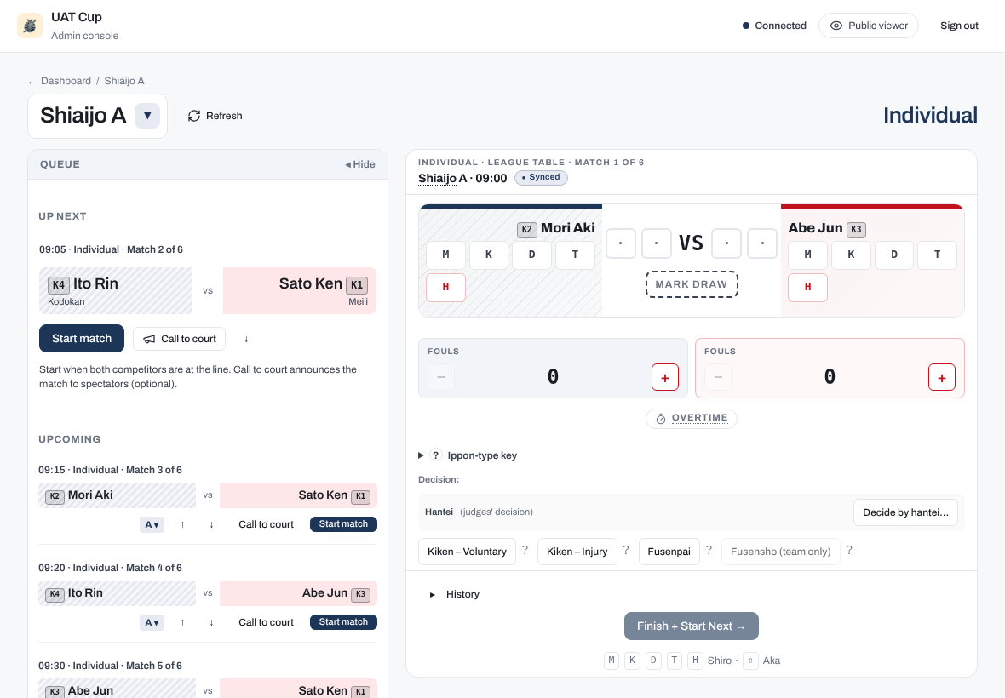Award M ippon to Mori Aki

coord(446,255)
